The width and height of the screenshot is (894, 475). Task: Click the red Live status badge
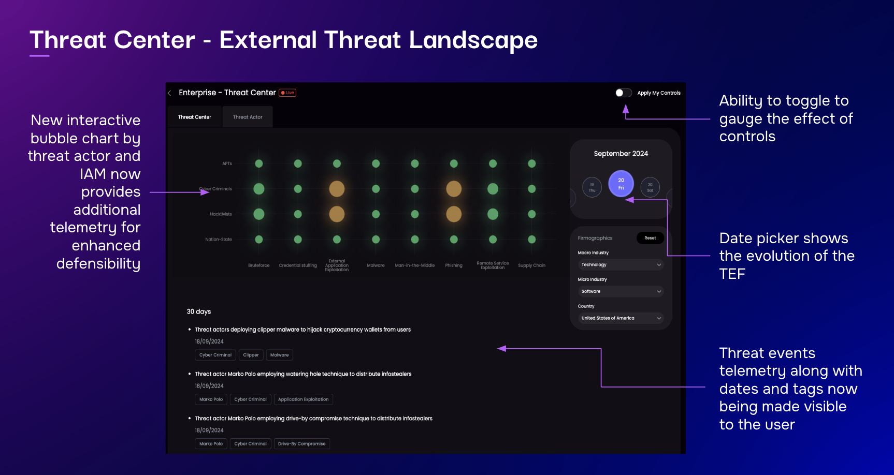(287, 93)
